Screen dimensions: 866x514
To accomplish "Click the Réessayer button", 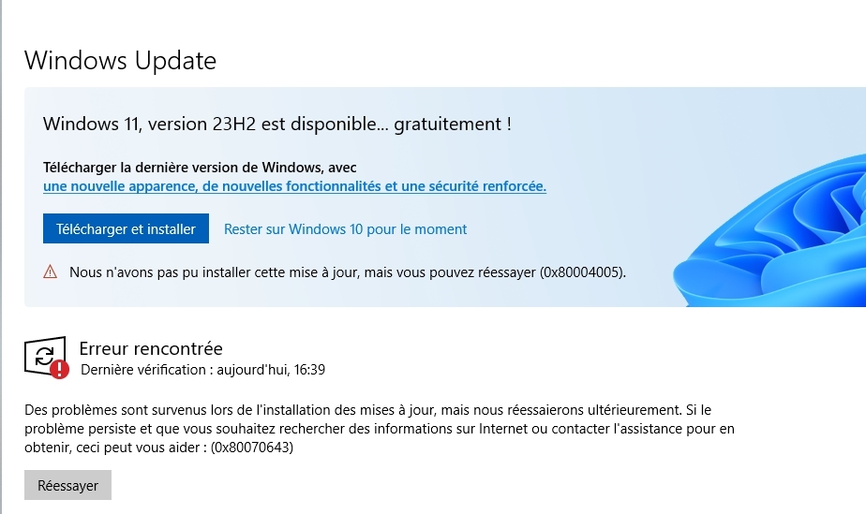I will pos(67,486).
